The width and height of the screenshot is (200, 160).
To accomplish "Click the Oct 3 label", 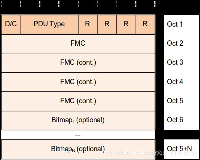I will [175, 62].
